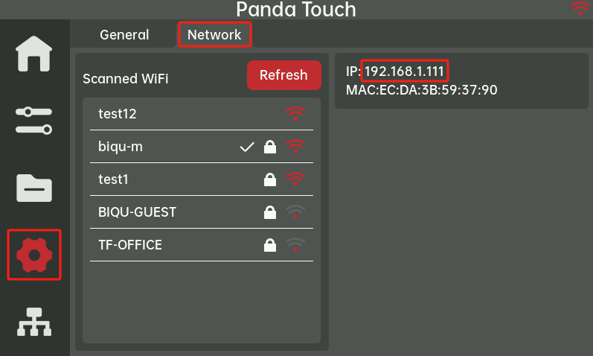Select the TF-OFFICE WiFi network
This screenshot has width=593, height=356.
coord(130,245)
